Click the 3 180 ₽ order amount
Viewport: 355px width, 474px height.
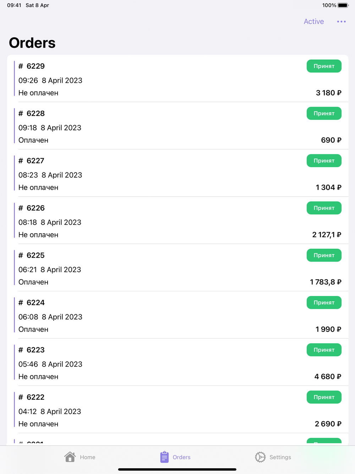pos(328,93)
